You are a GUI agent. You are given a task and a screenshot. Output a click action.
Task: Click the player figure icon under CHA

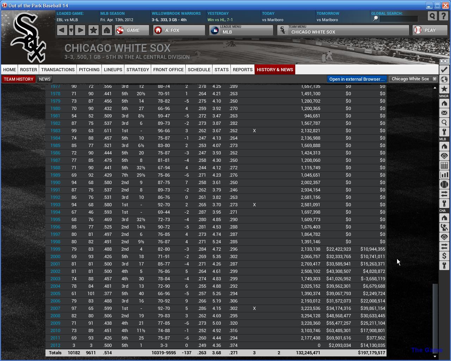(x=444, y=227)
